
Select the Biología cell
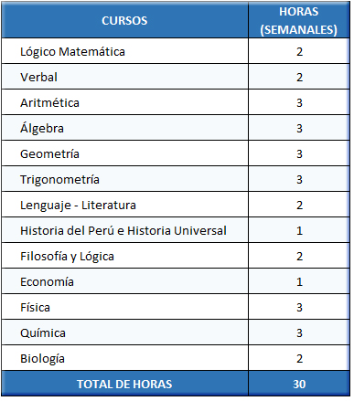pyautogui.click(x=124, y=358)
